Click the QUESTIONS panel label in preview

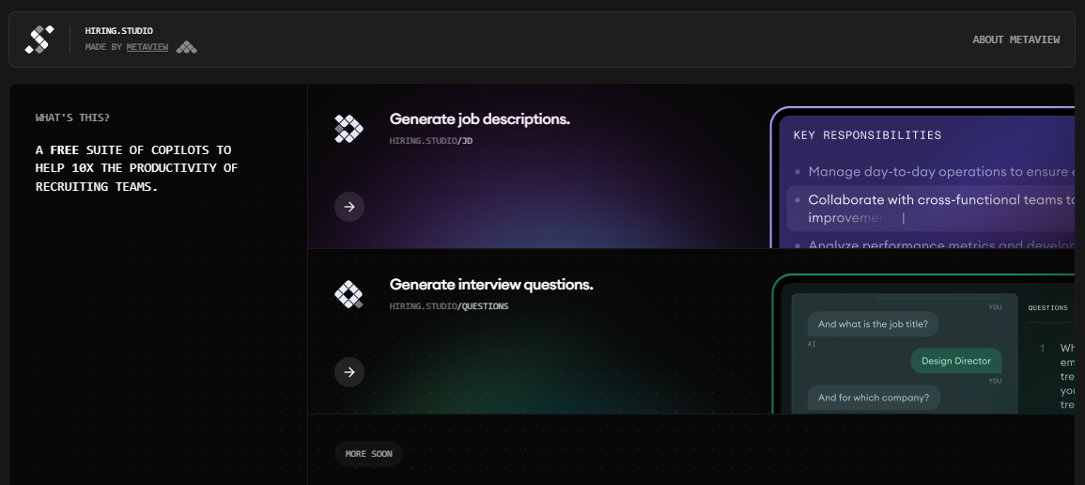(1047, 308)
